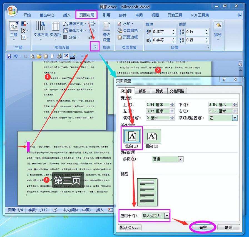Click the 主题 themes icon
This screenshot has height=237, width=249.
tap(14, 29)
